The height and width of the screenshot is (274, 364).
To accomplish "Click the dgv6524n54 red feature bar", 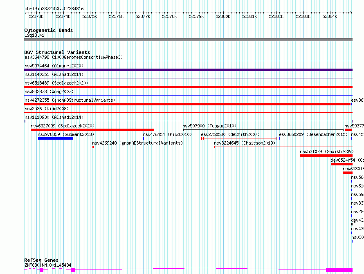I will pyautogui.click(x=342, y=164).
